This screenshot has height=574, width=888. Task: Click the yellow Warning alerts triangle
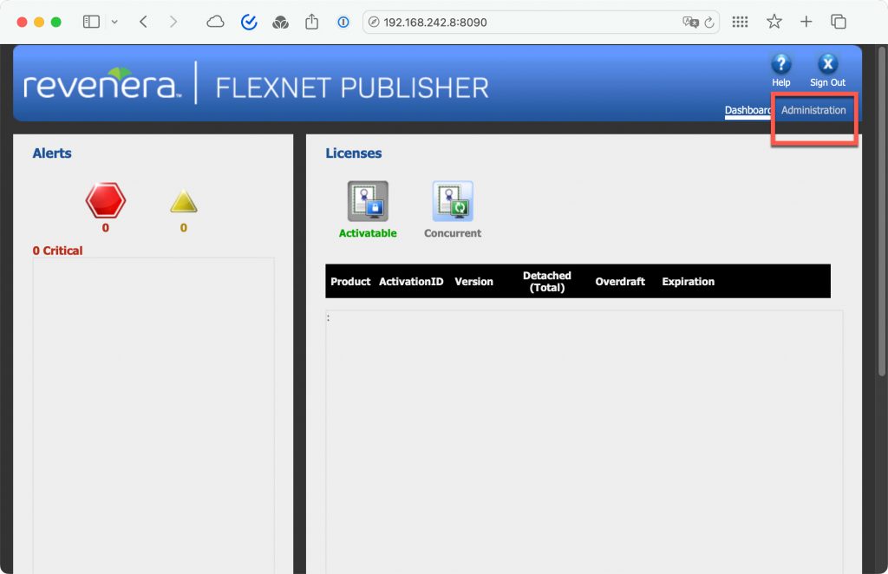point(184,203)
